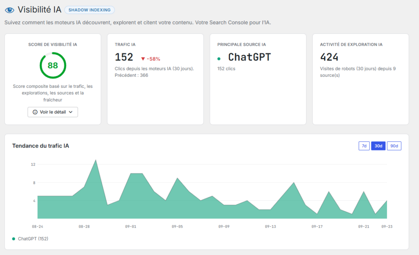Click the red down arrow trend indicator
Viewport: 419px width, 255px height.
point(143,59)
